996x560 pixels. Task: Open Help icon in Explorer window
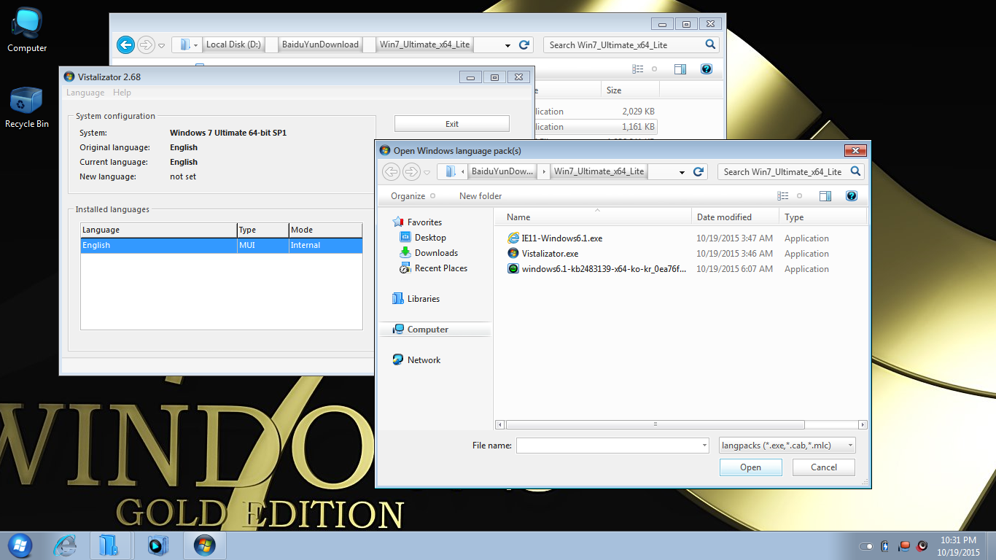(706, 69)
